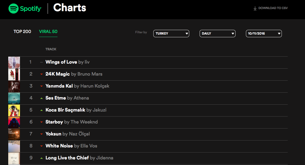This screenshot has height=165, width=305.
Task: Click the red down arrow beside Starboy
Action: (41, 122)
